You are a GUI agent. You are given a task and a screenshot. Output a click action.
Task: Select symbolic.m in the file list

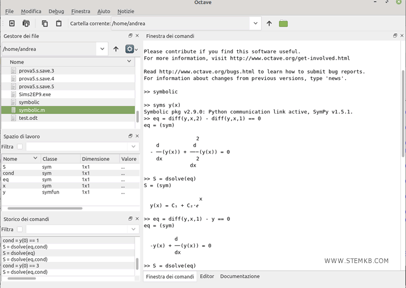pyautogui.click(x=32, y=110)
